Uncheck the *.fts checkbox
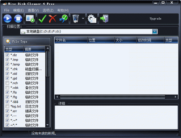The image size is (181, 138). [x=7, y=92]
